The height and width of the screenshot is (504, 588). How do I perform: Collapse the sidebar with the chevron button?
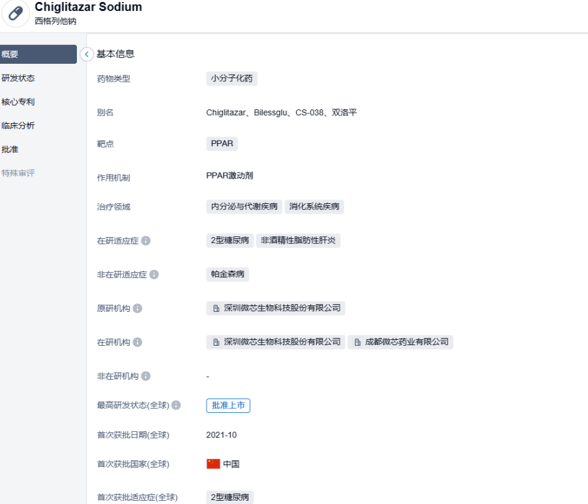(87, 55)
